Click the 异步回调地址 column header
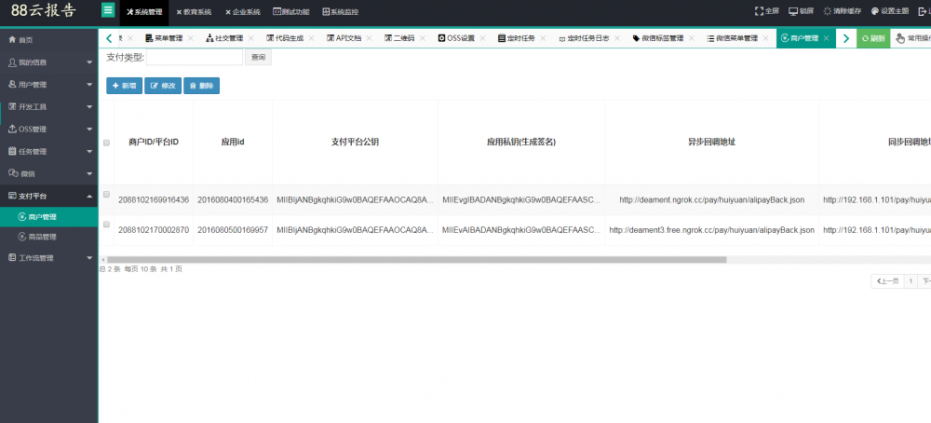931x423 pixels. point(712,143)
